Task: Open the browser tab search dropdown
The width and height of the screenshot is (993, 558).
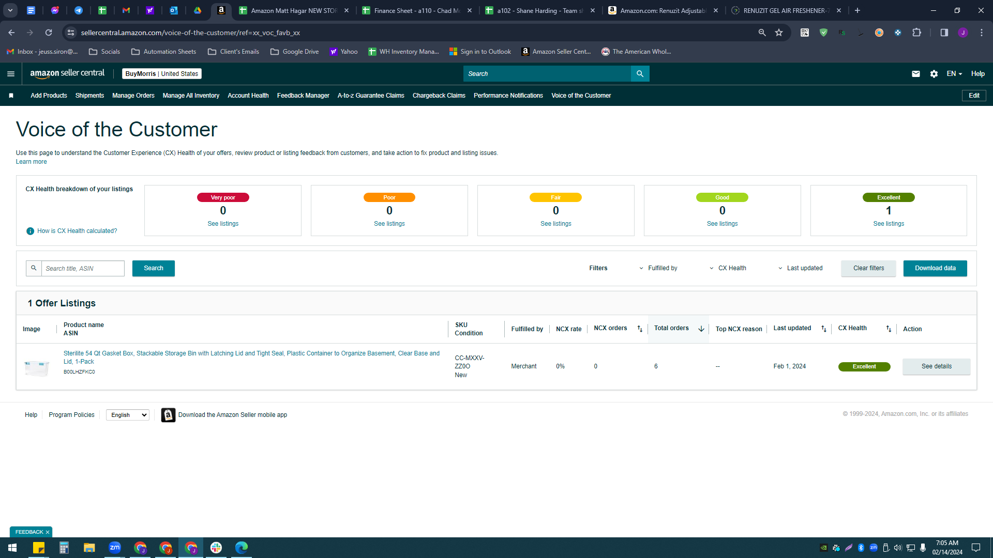Action: [10, 10]
